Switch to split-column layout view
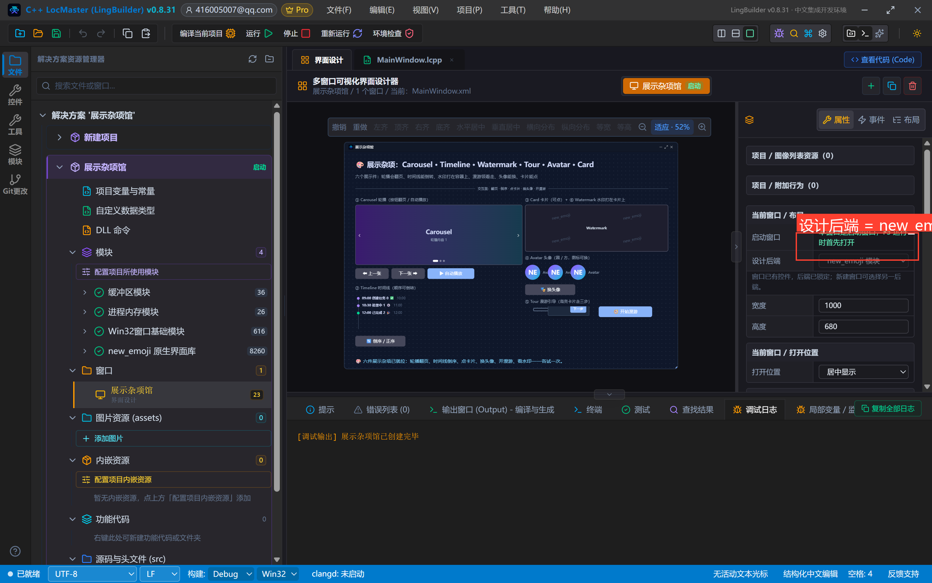932x583 pixels. point(721,34)
